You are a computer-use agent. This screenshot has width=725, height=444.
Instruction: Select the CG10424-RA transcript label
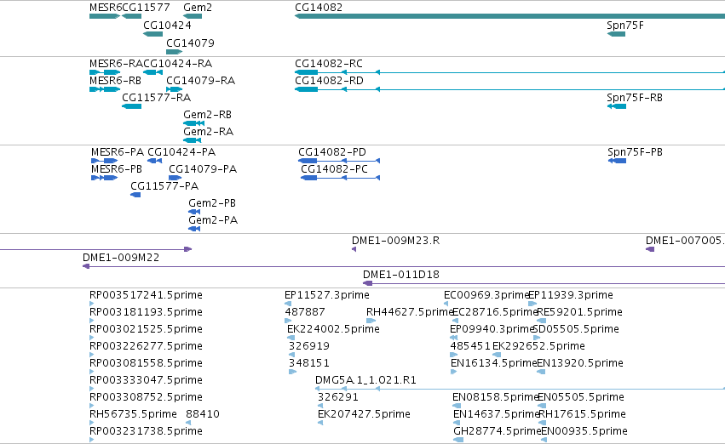177,64
